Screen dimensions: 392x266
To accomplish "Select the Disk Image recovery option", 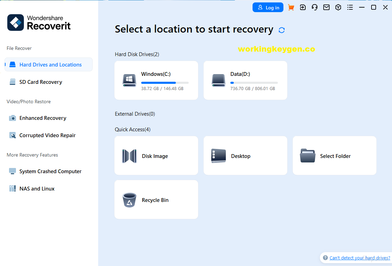I will click(156, 156).
